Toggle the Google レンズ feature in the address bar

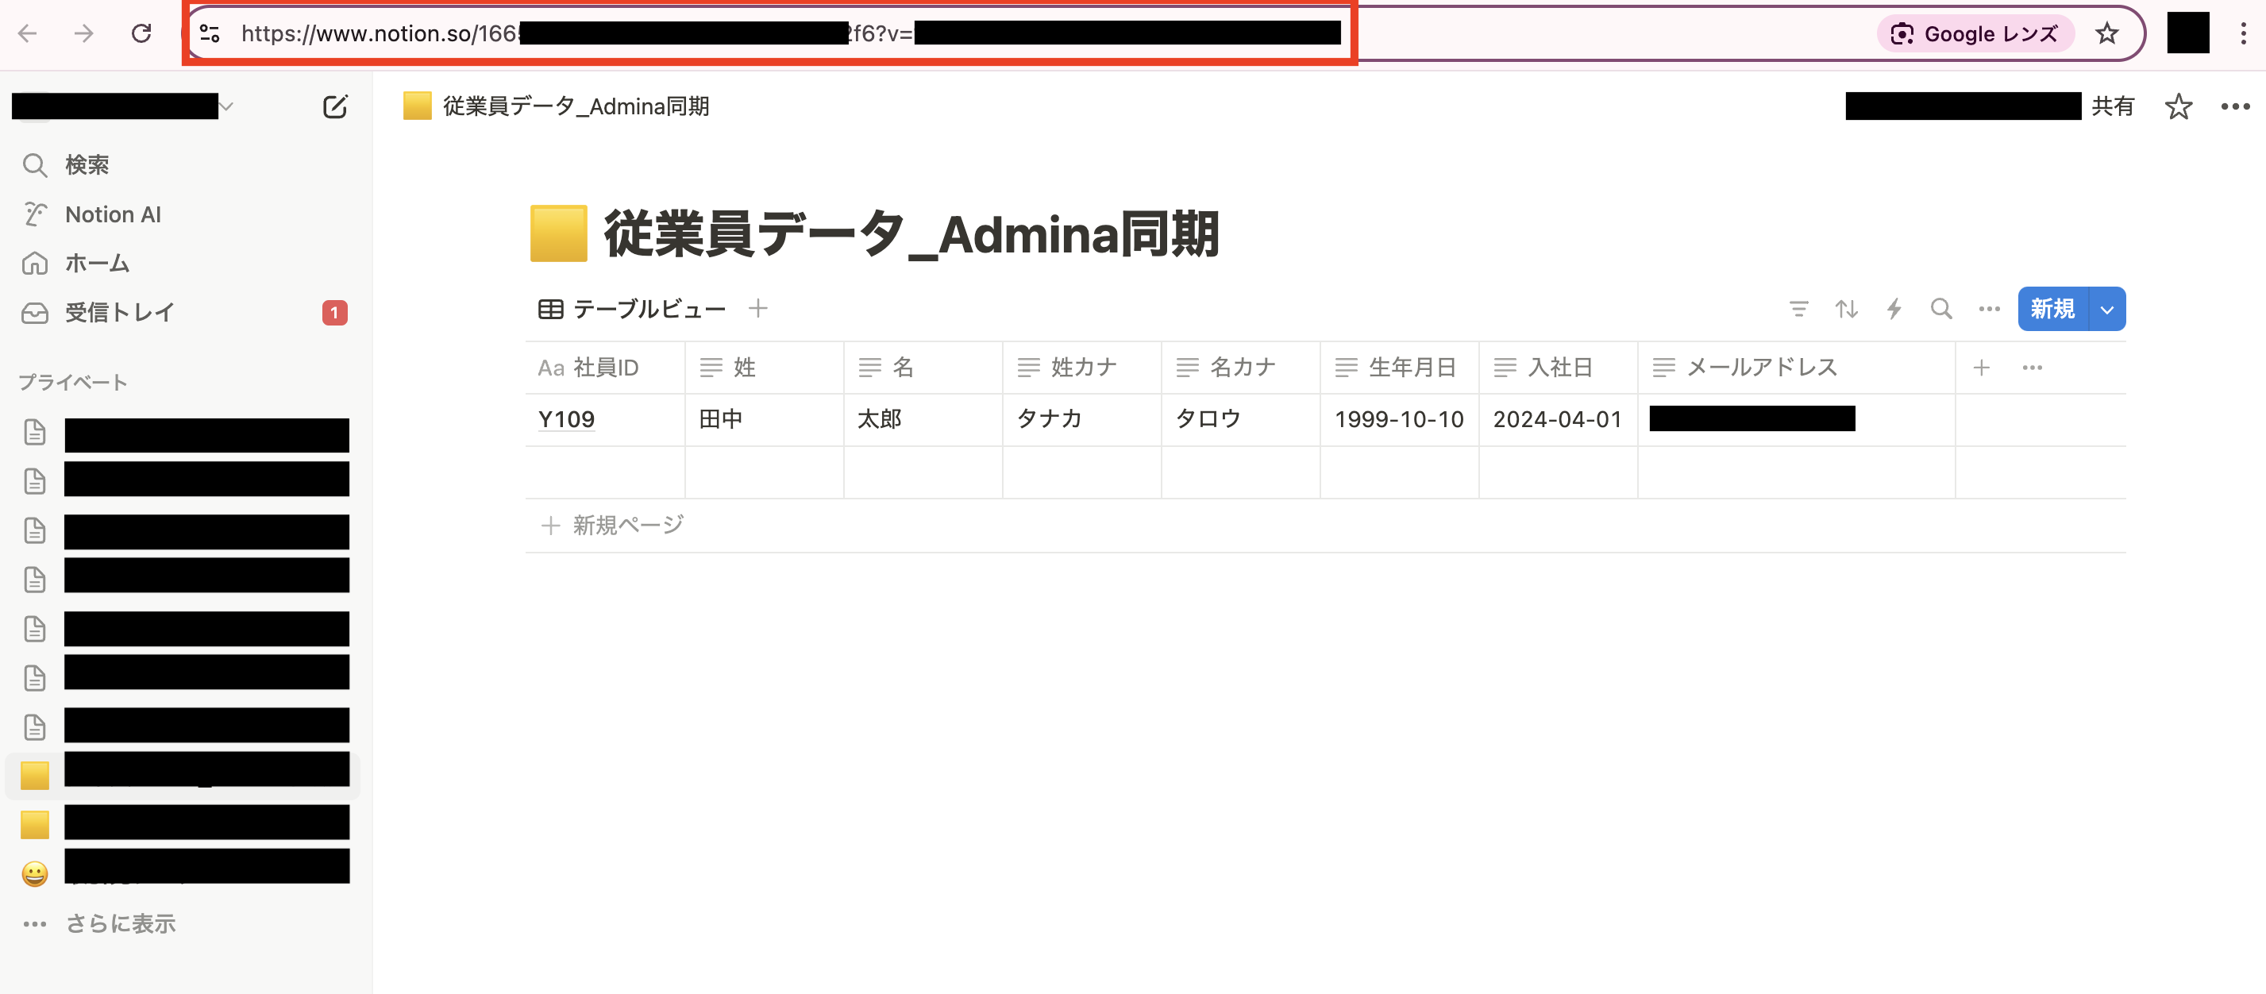click(x=1975, y=33)
